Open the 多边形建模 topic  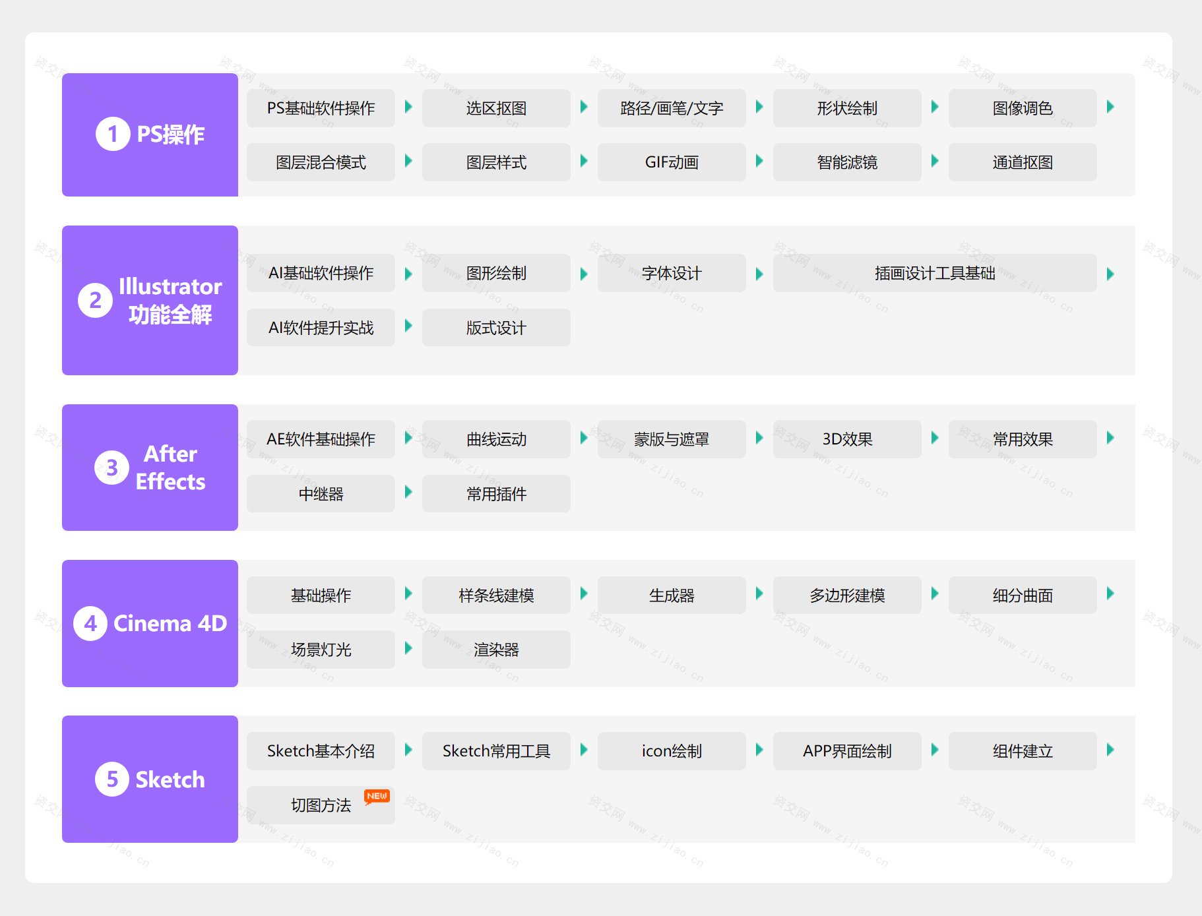coord(847,595)
